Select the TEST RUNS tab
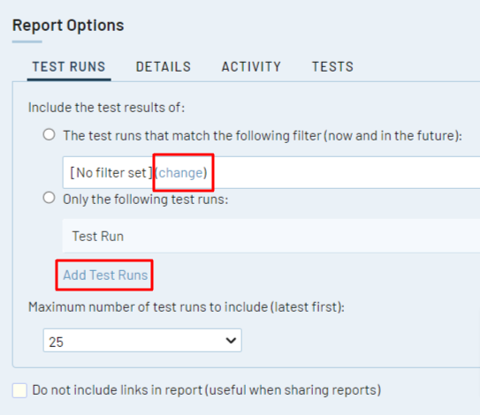The image size is (480, 415). coord(69,67)
